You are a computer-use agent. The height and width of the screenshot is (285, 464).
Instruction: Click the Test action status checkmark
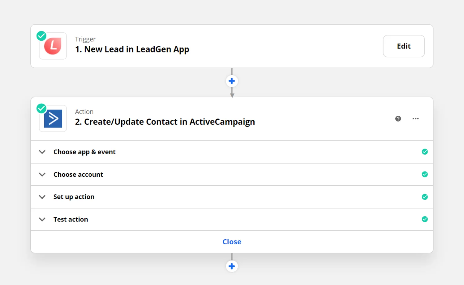pyautogui.click(x=425, y=219)
